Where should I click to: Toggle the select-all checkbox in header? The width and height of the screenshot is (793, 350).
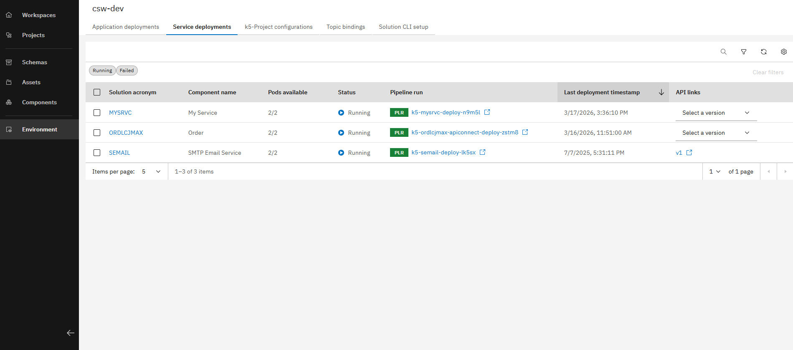click(97, 92)
